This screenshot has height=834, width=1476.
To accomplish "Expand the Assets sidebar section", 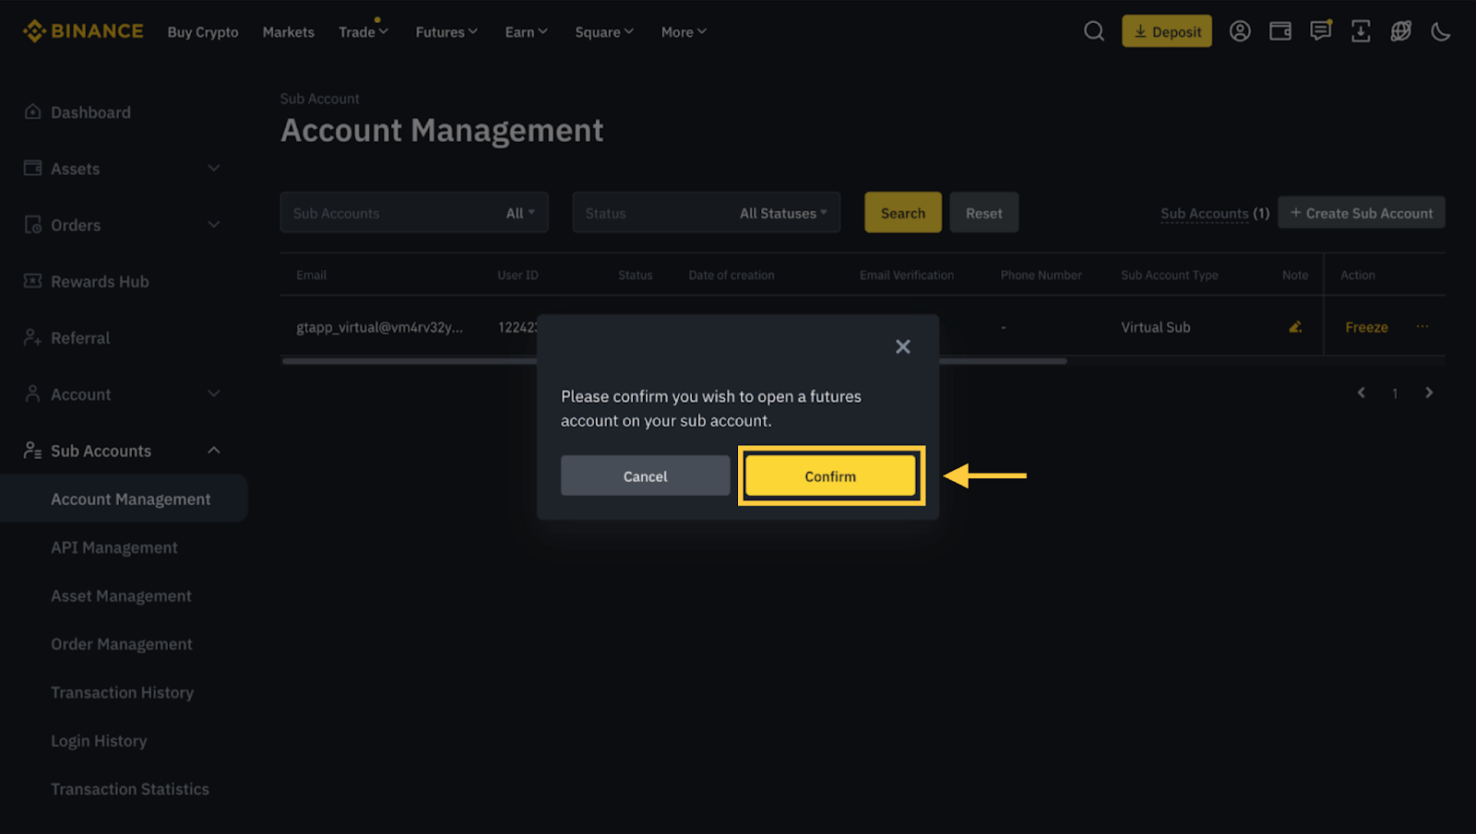I will 214,169.
